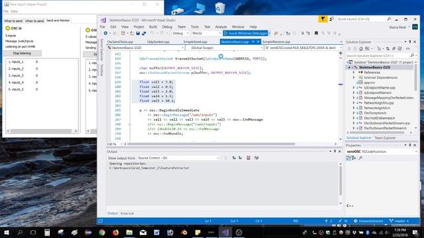424x238 pixels.
Task: Toggle Word Wrap icon in Output toolbar
Action: tap(256, 158)
